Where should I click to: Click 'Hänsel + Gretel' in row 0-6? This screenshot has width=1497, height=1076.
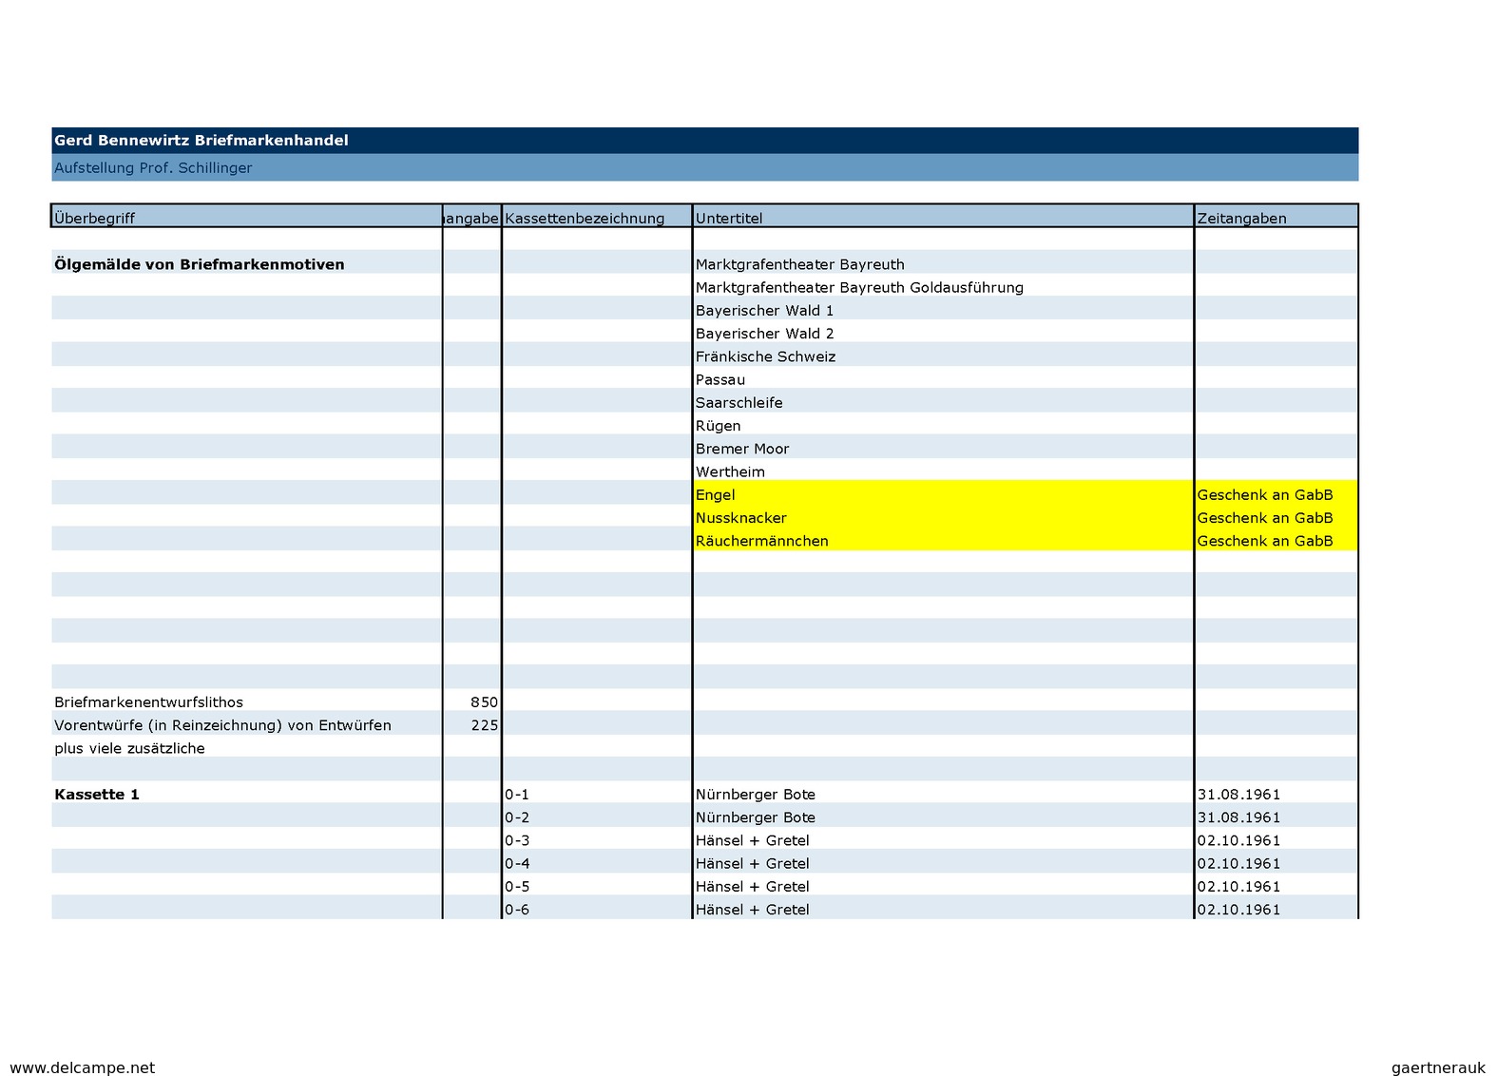[x=753, y=910]
